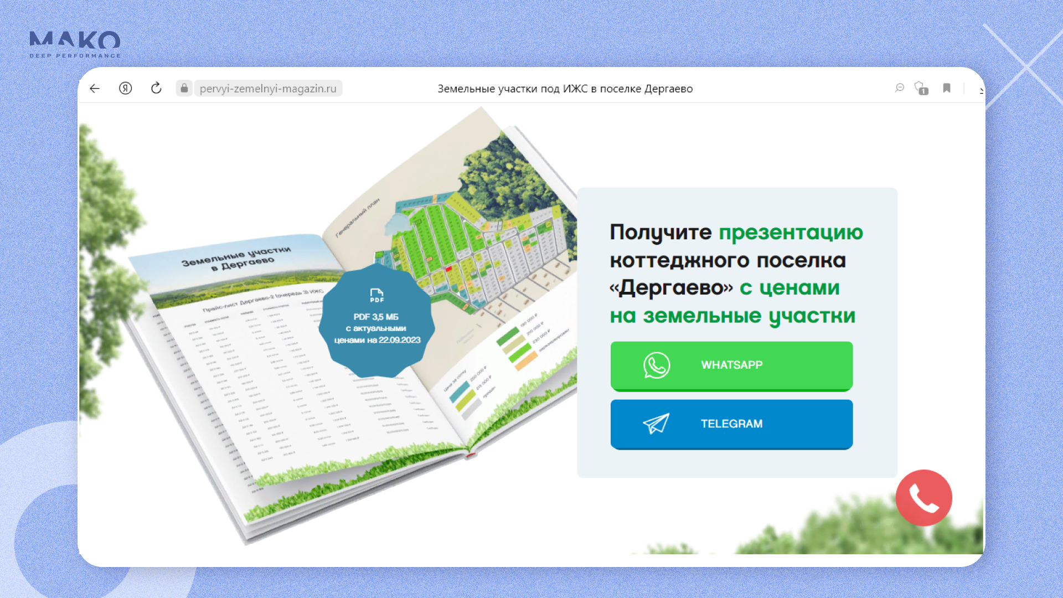Request the presentation via the WHATSAPP button
Image resolution: width=1063 pixels, height=598 pixels.
click(731, 366)
